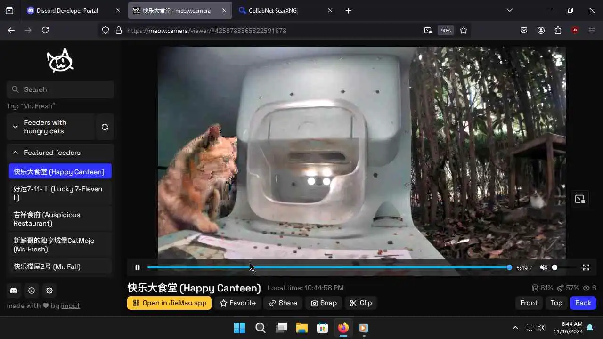Add feeder to Favorite

click(237, 303)
